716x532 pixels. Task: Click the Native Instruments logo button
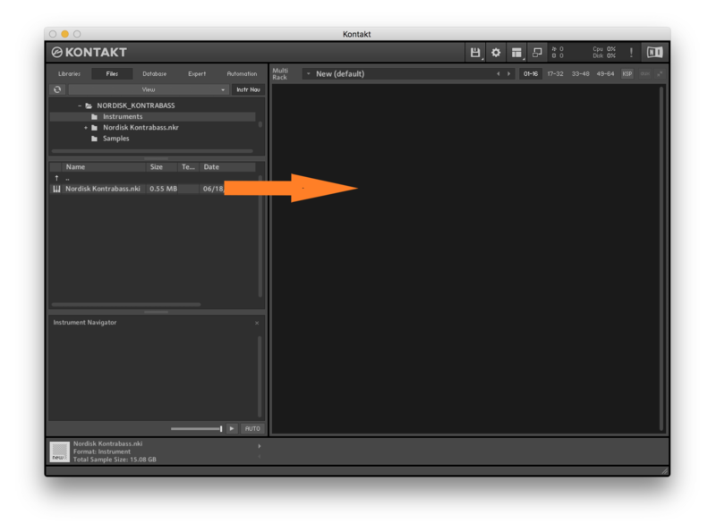point(655,53)
